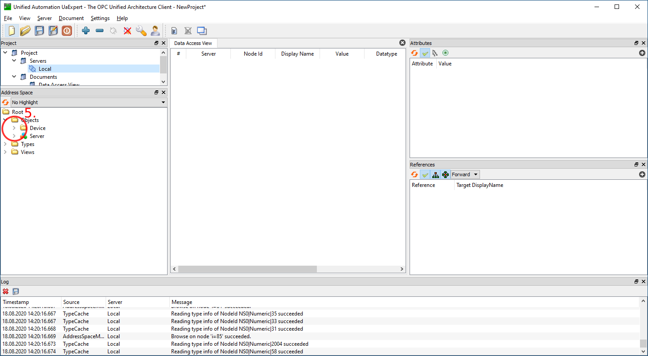The height and width of the screenshot is (356, 648).
Task: Sort by Display Name column header
Action: click(298, 54)
